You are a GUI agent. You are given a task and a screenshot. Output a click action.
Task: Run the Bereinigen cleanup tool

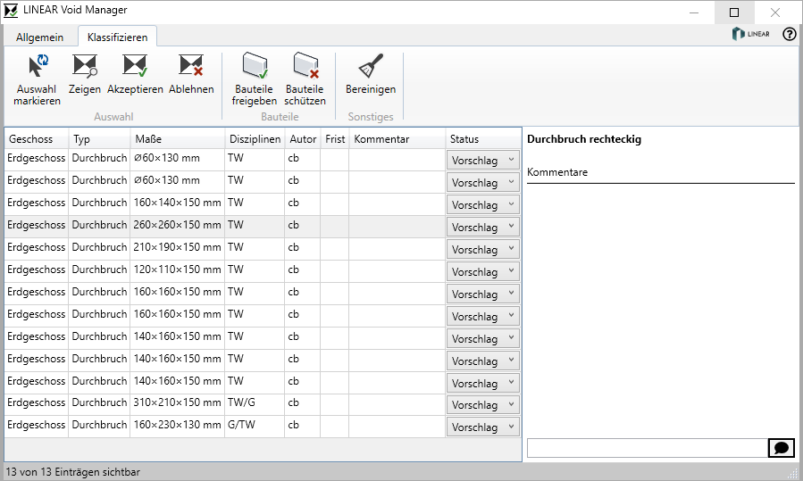click(371, 75)
